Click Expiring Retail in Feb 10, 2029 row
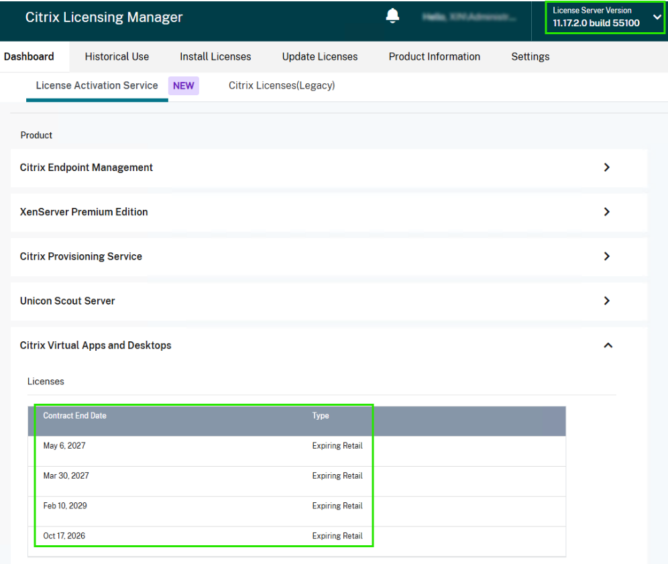 pos(337,506)
